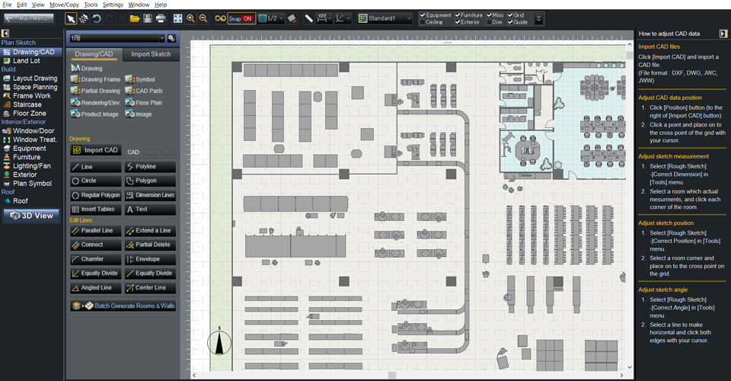Expand the floor selector dropdown
Screen dimensions: 731x381
161,38
